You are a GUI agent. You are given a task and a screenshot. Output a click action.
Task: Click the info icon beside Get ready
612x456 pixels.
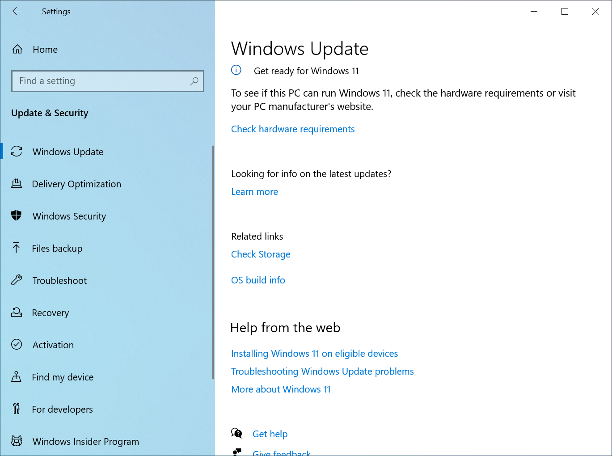[236, 70]
